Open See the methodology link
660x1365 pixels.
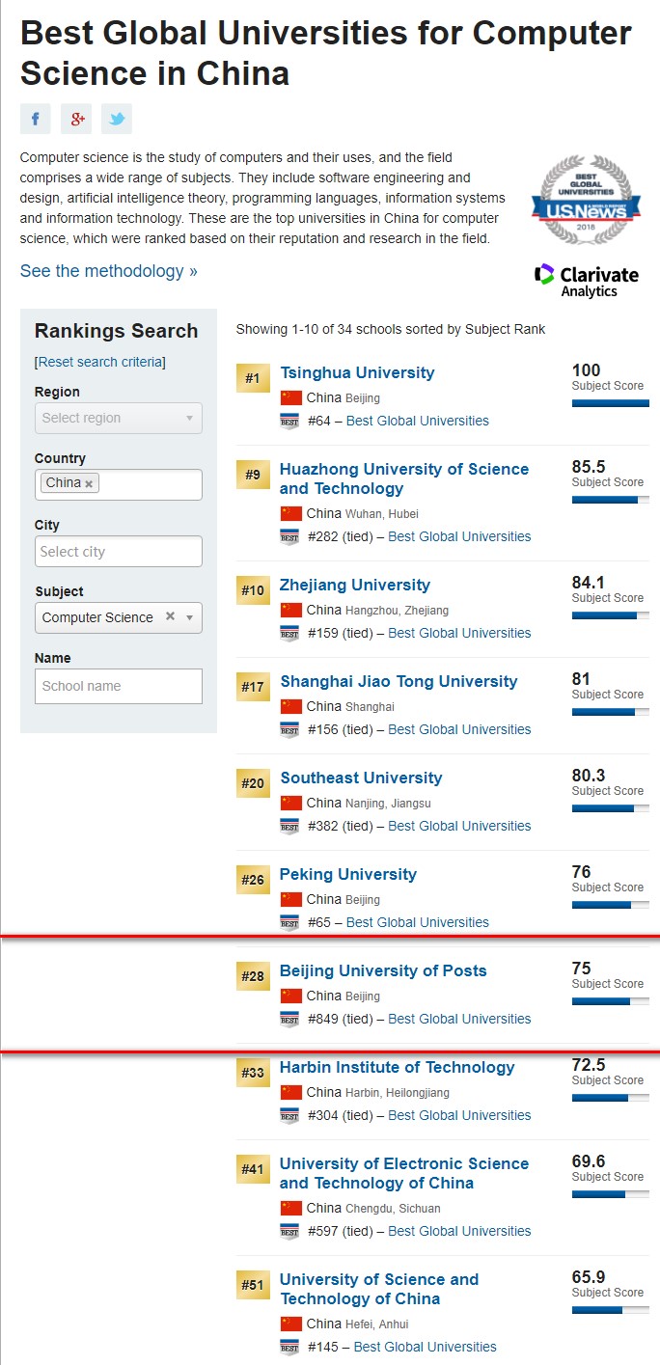pyautogui.click(x=109, y=271)
